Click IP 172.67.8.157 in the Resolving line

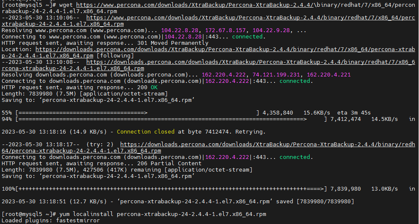pyautogui.click(x=225, y=31)
